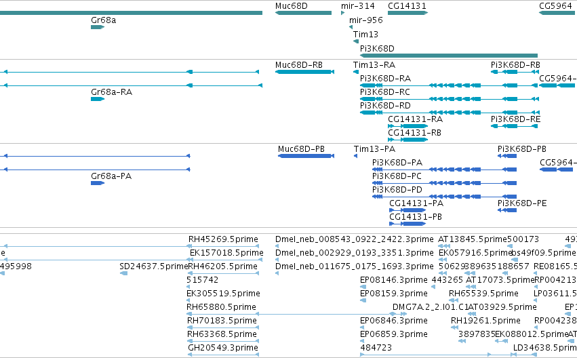Select the EP06846.3prime EST label
The width and height of the screenshot is (577, 358).
click(x=394, y=321)
